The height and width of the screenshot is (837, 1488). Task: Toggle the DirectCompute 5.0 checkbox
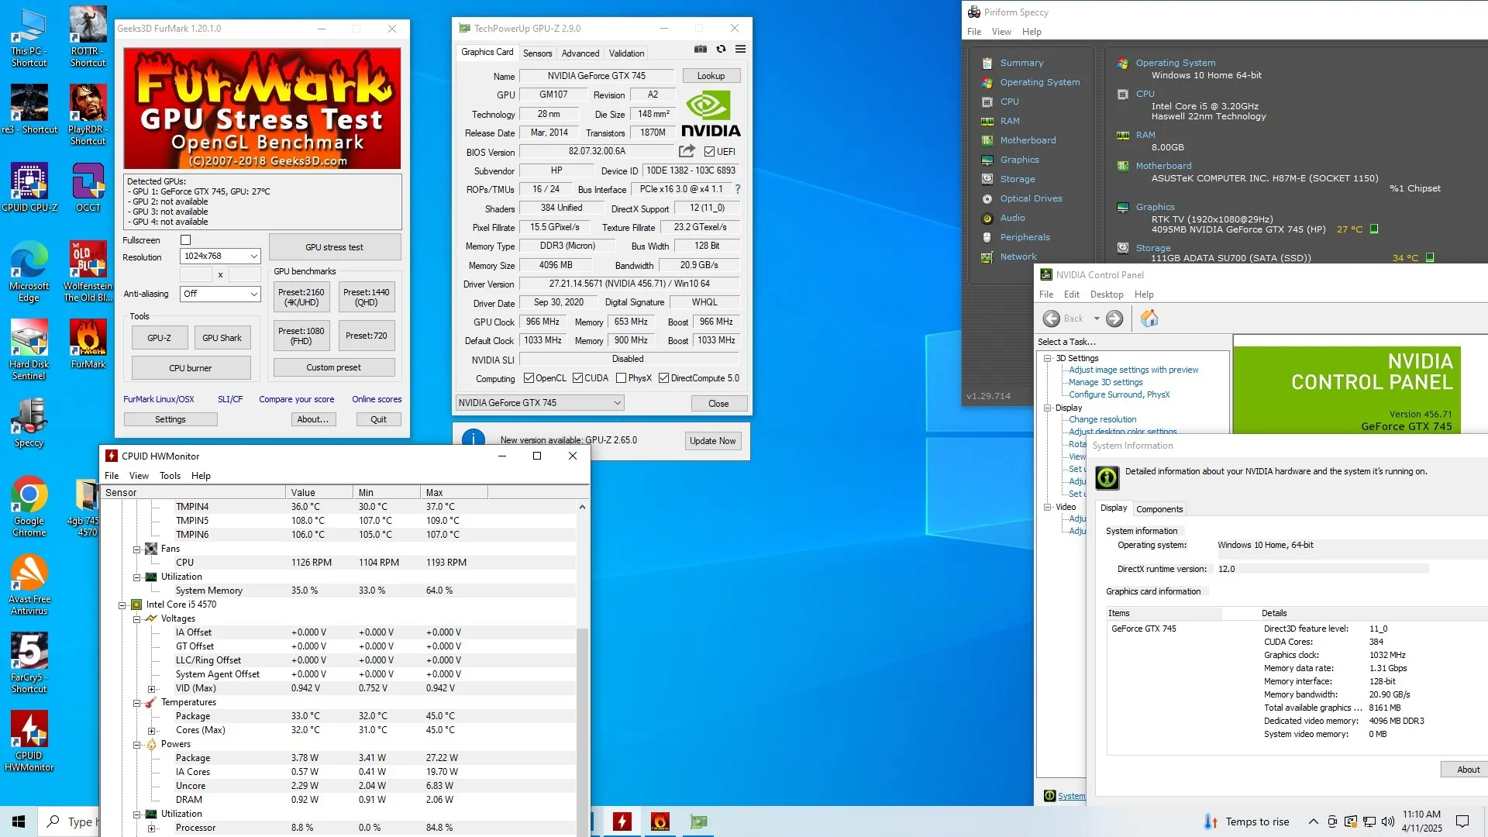click(663, 378)
